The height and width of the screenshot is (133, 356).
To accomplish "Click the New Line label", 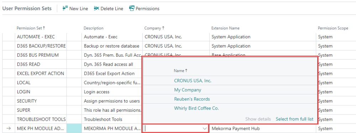I will (x=79, y=9).
